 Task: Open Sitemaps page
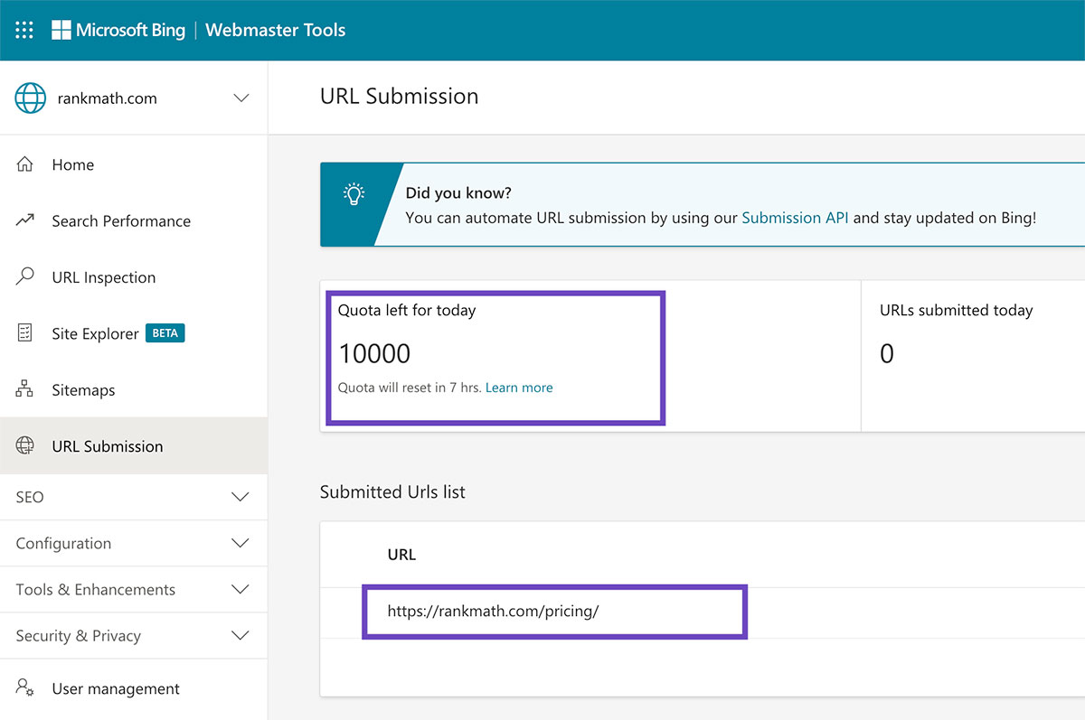133,390
